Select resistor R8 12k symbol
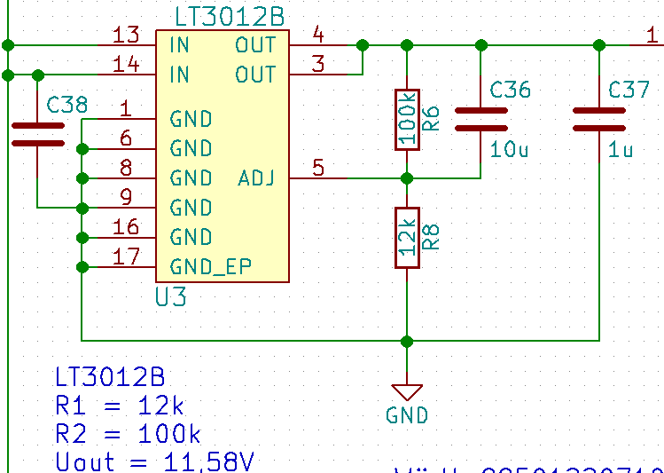The height and width of the screenshot is (473, 664). (407, 238)
